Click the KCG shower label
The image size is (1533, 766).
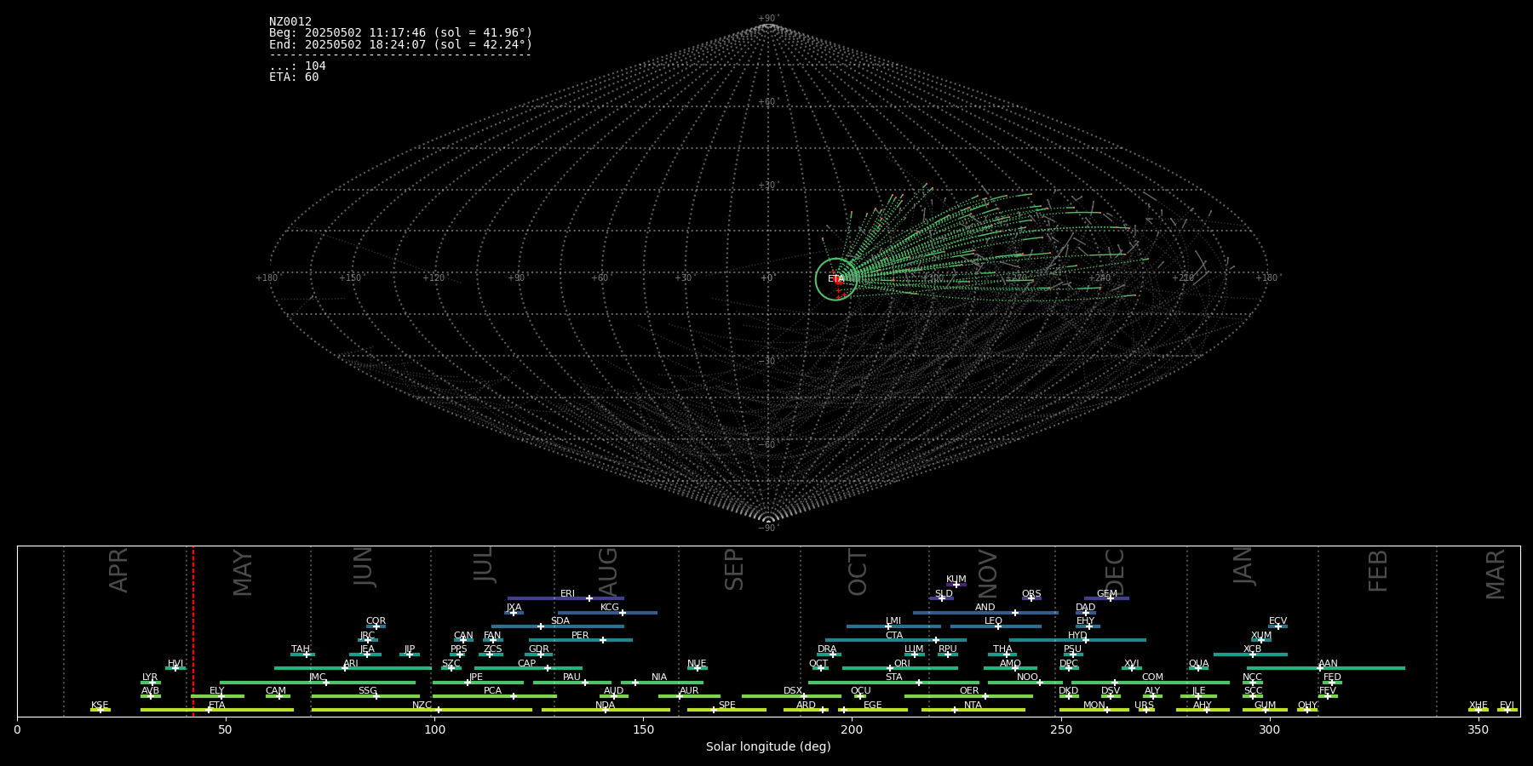610,608
